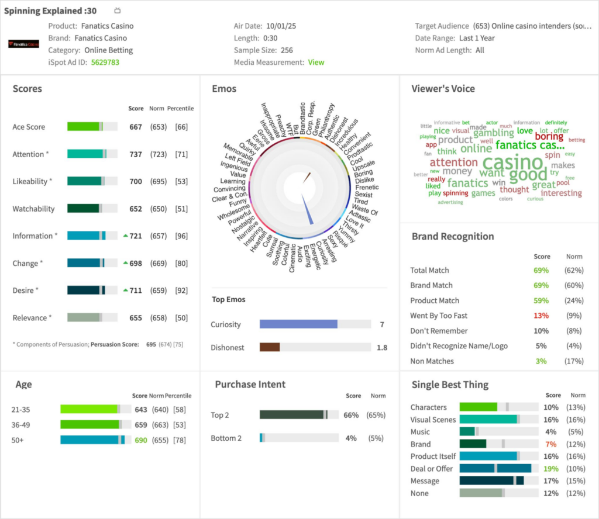Open the Fanatics Casino logo thumbnail
Screen dimensions: 599x519
[23, 44]
